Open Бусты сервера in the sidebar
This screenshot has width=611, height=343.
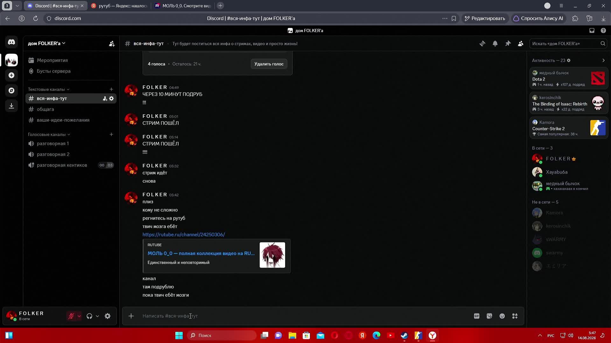(x=71, y=71)
